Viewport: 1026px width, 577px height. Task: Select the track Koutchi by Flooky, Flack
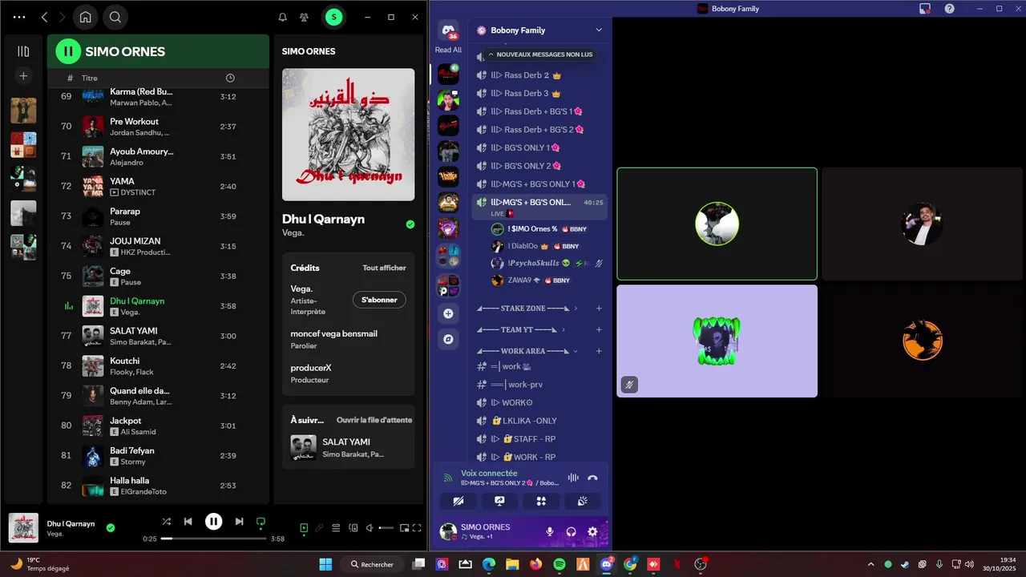pyautogui.click(x=158, y=366)
